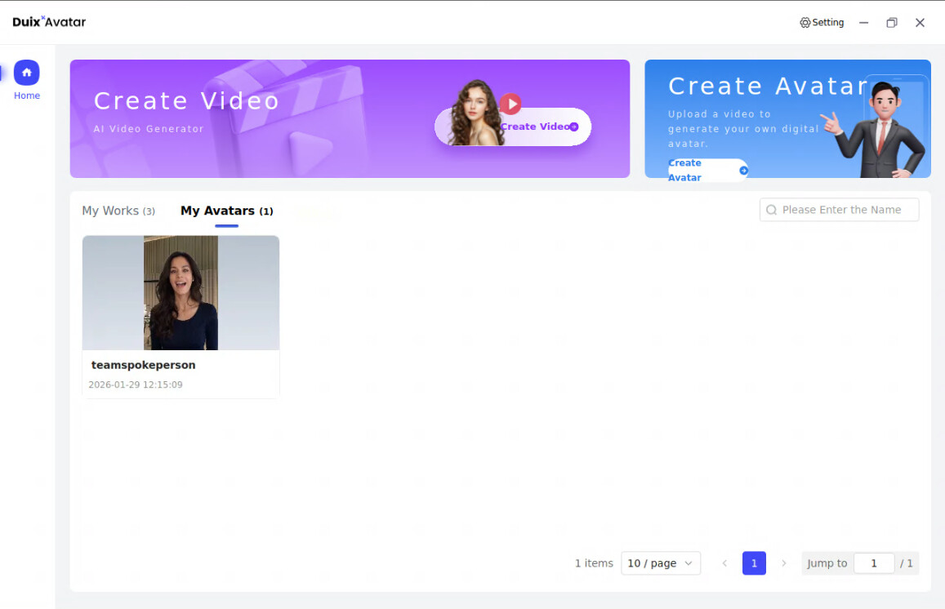This screenshot has width=945, height=609.
Task: Click the Home icon in the sidebar
Action: 27,73
